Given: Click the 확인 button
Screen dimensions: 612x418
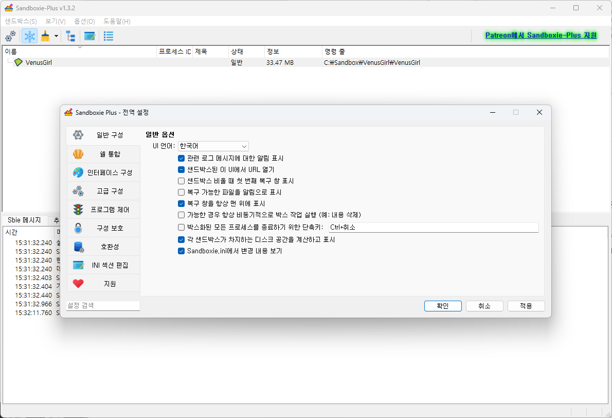Looking at the screenshot, I should [x=443, y=306].
